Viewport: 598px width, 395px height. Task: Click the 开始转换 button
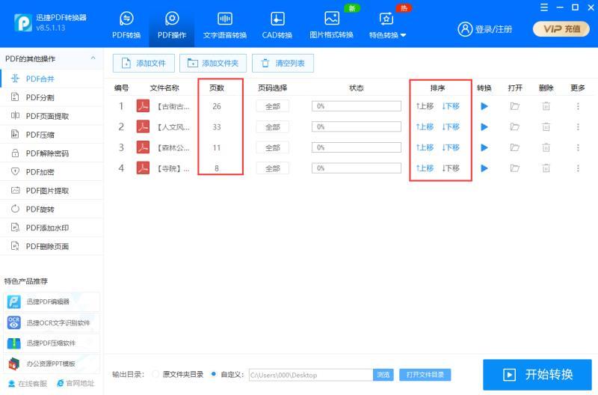point(537,375)
